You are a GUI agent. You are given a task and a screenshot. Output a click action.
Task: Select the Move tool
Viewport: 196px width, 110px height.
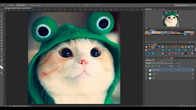2,11
